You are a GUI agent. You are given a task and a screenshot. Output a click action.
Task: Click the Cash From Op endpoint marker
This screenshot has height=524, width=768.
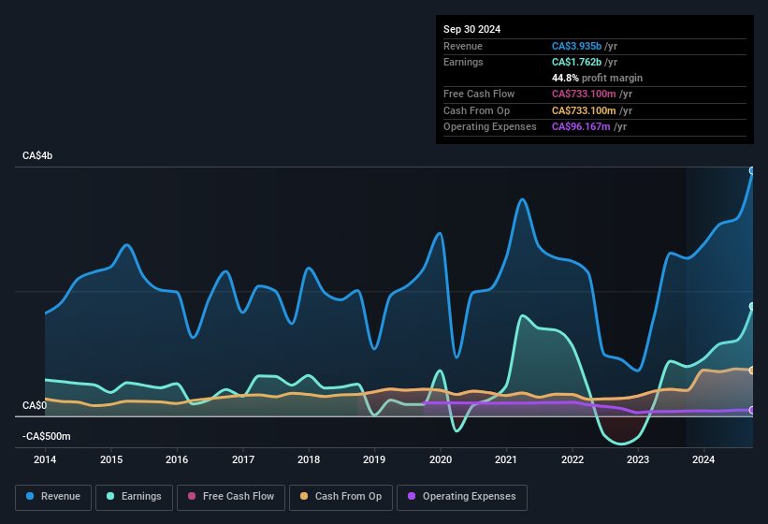752,371
